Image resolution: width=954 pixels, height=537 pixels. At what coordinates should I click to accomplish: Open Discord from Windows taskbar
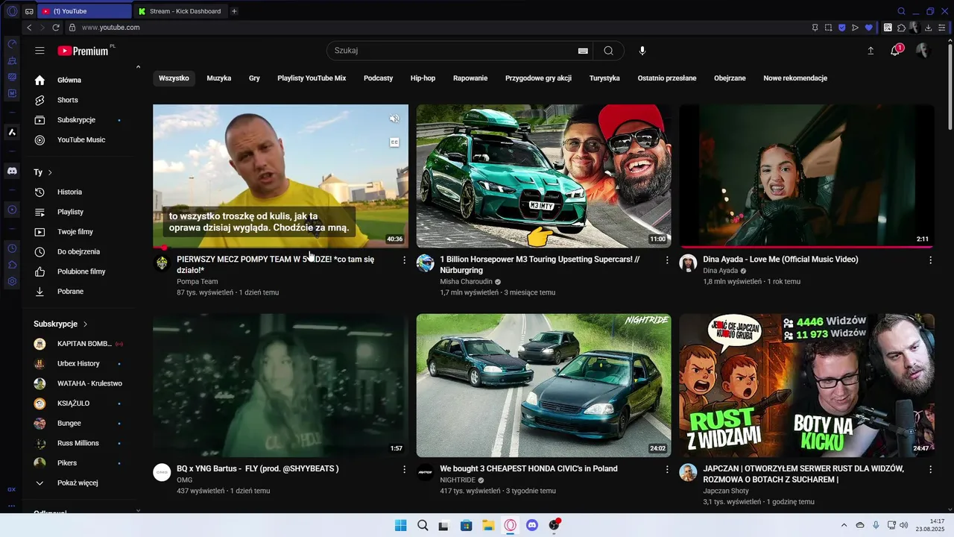532,525
